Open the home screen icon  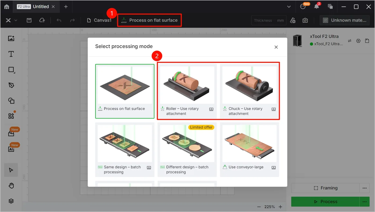point(7,7)
